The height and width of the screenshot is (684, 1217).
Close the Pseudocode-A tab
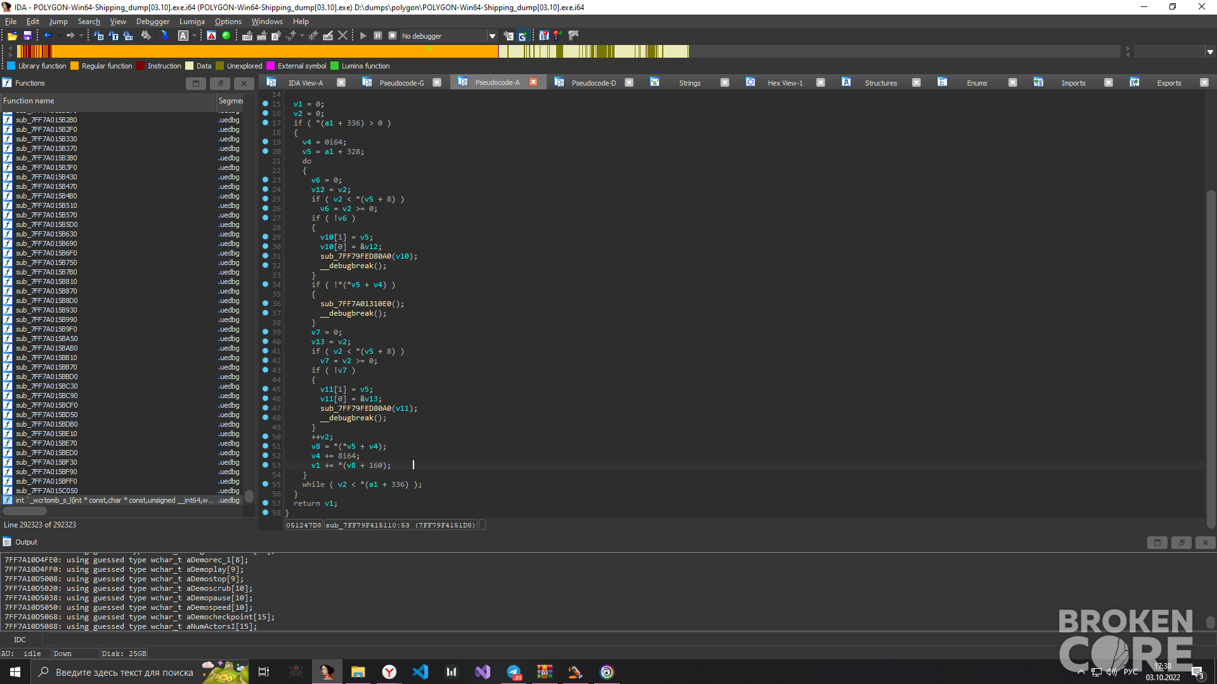point(533,82)
